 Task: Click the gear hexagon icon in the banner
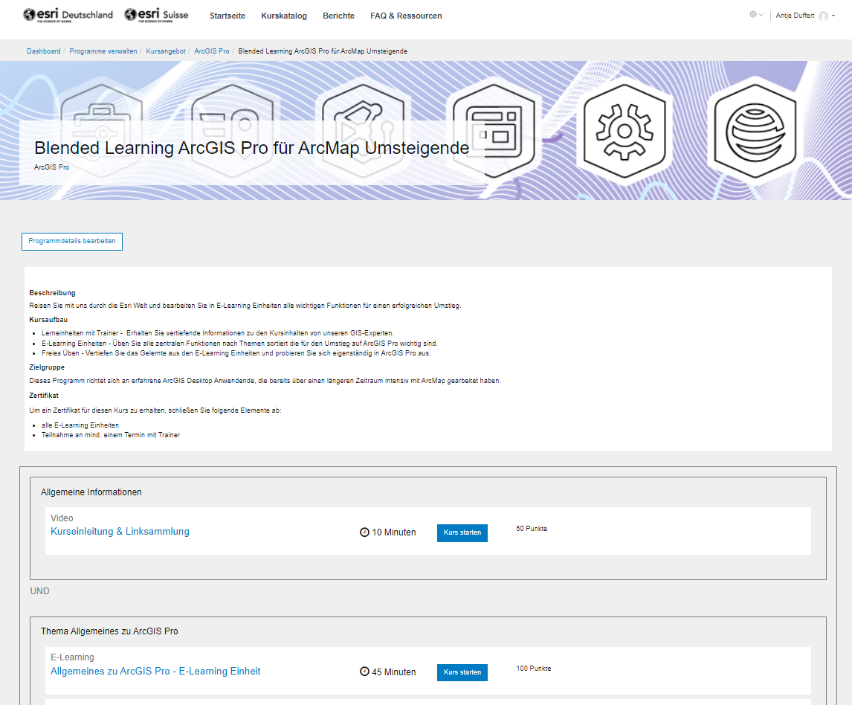[625, 130]
